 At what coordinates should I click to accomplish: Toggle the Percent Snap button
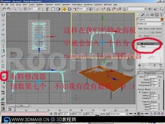(114, 9)
